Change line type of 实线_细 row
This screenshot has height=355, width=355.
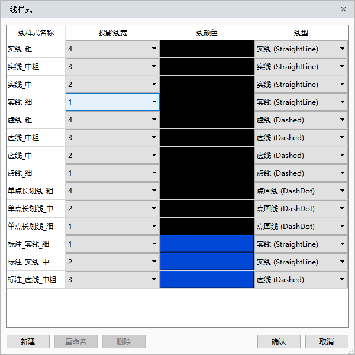pos(301,102)
